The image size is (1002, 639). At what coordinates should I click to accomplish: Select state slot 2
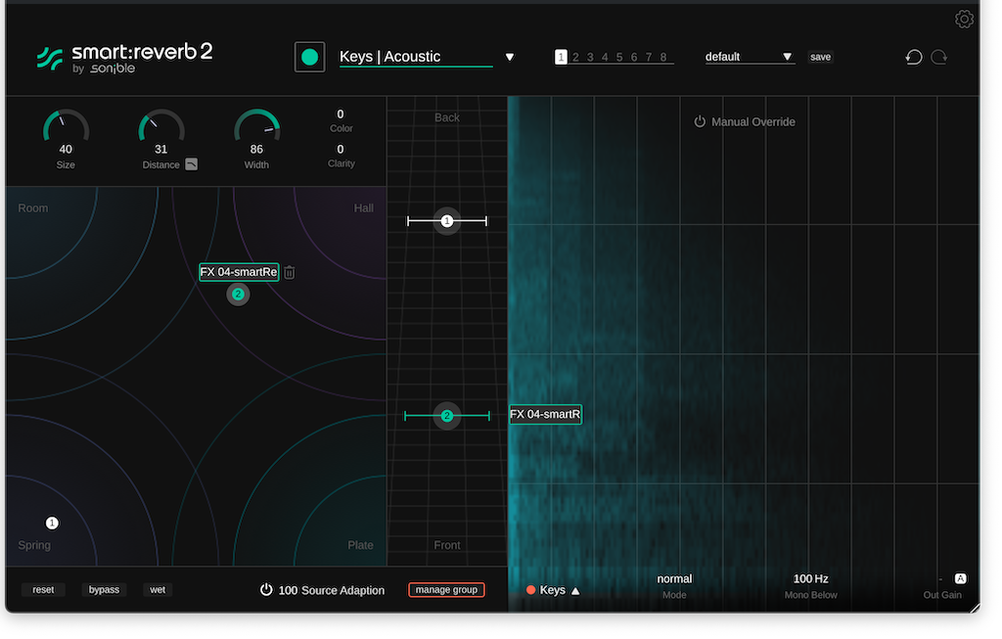[x=575, y=57]
